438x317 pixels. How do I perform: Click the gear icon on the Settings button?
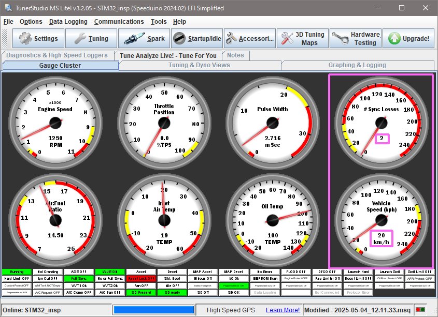point(25,38)
